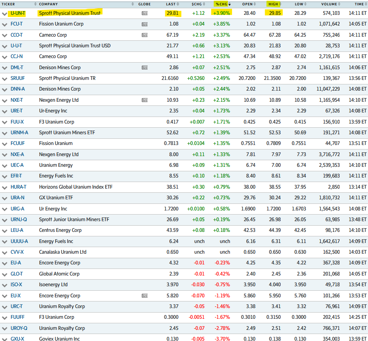
Task: Select HURA-T volume value 2,850
Action: (x=334, y=187)
